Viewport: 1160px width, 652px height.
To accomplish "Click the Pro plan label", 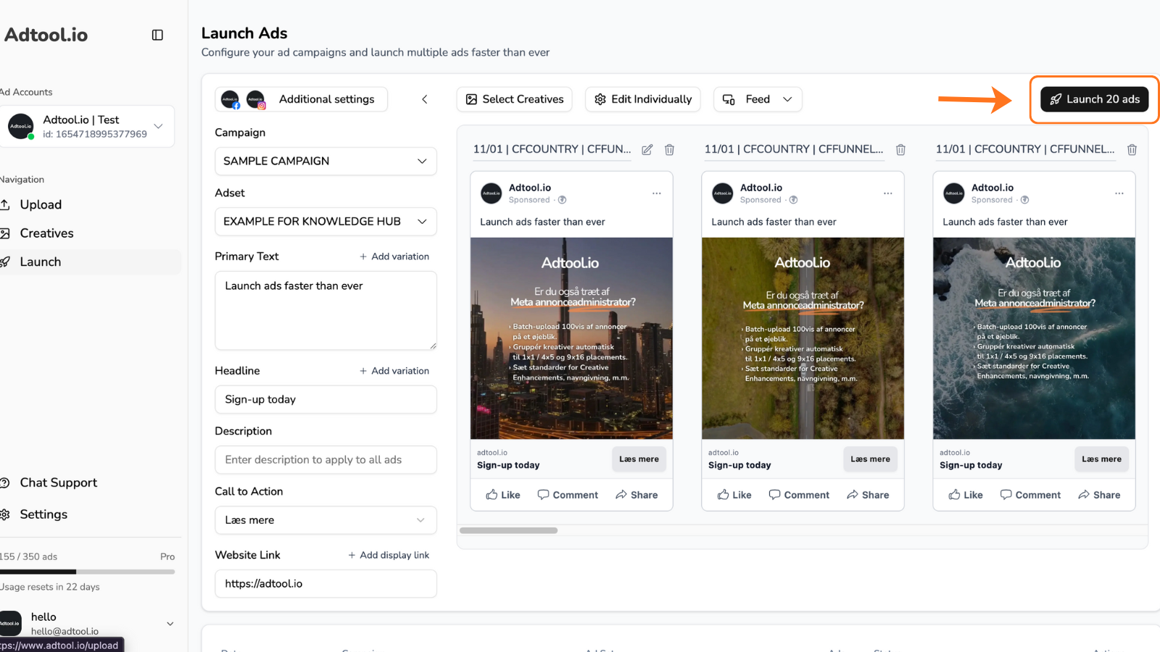I will point(167,556).
